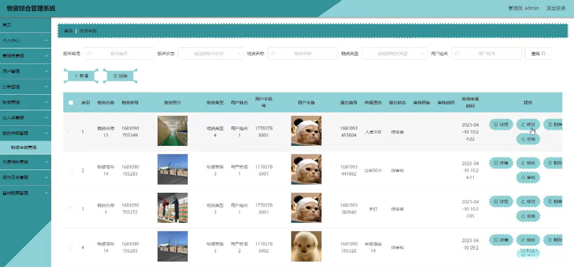
Task: Click the 新增 add button
Action: [81, 76]
